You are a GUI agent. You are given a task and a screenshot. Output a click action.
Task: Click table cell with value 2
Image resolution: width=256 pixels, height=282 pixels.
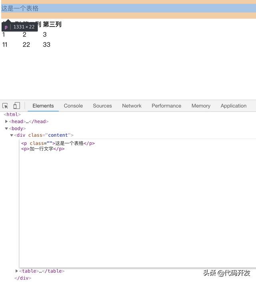pos(24,34)
